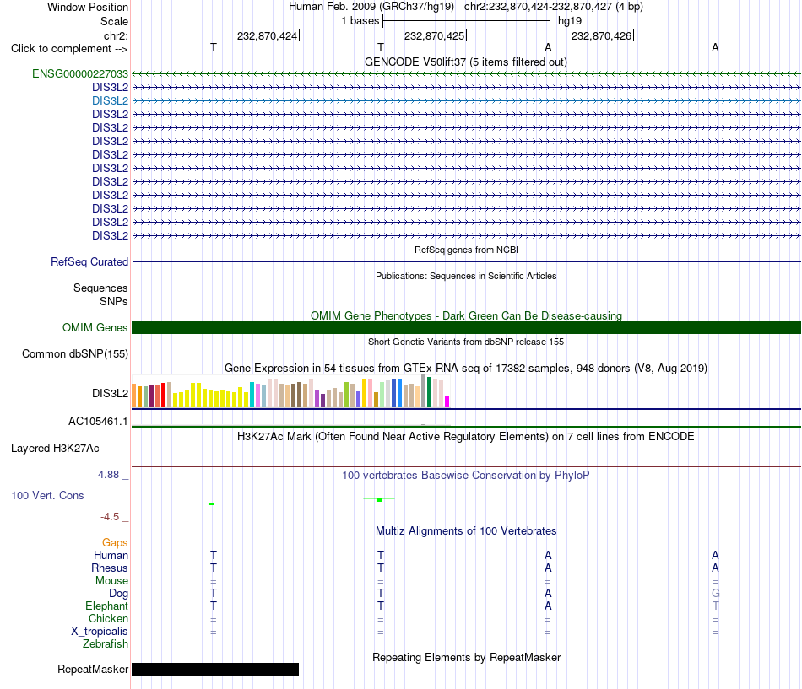Open 'Short Genetic Variants from dbSNP release 155'

click(x=466, y=342)
